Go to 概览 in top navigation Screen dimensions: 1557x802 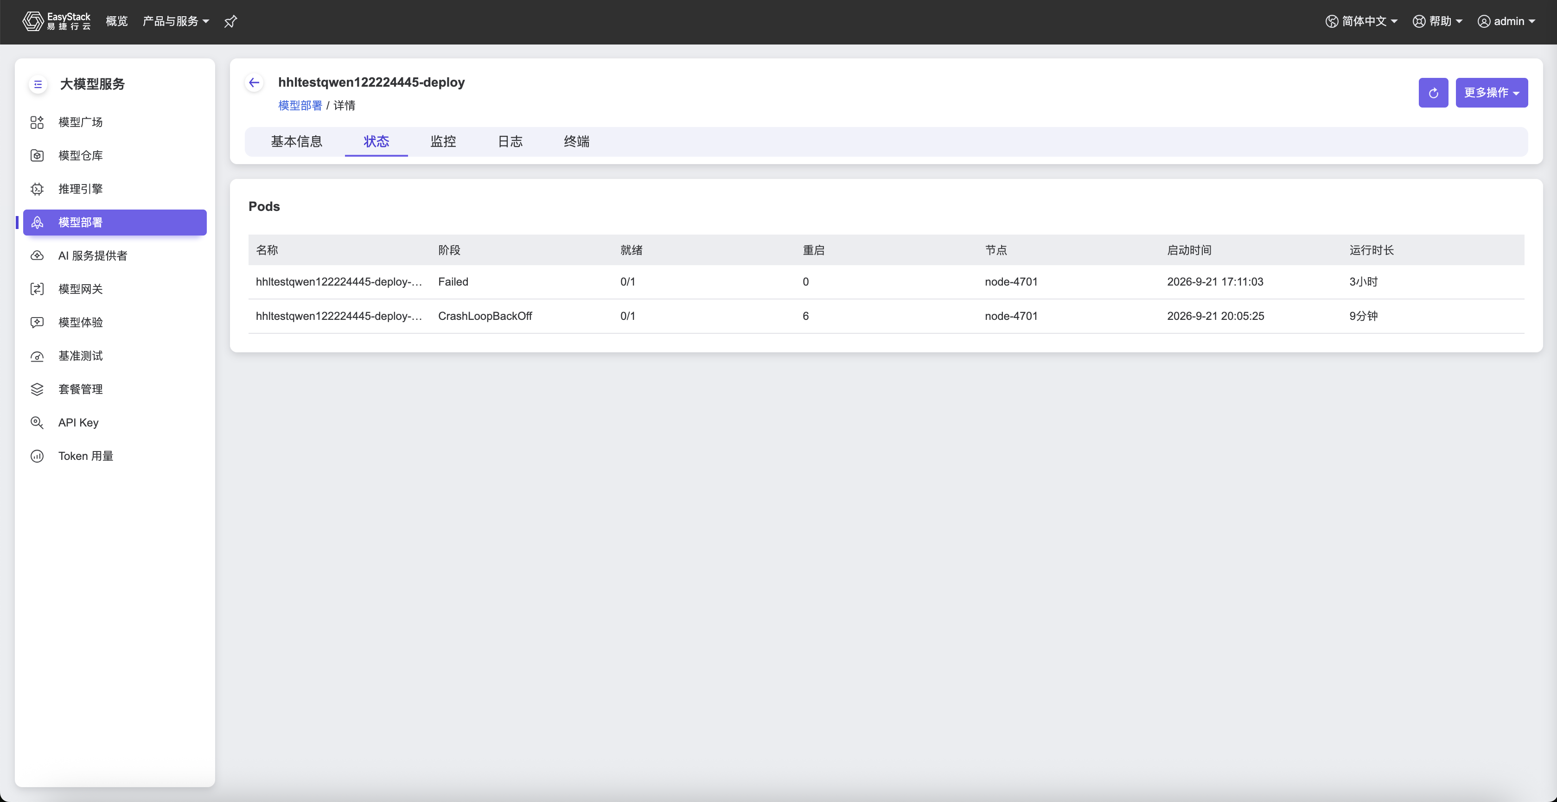point(117,21)
